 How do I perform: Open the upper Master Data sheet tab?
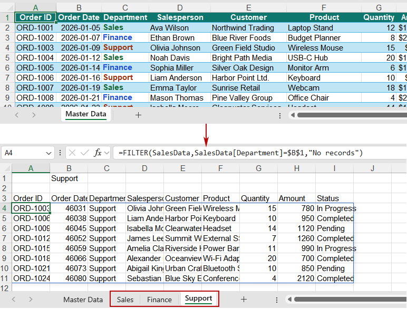(85, 114)
